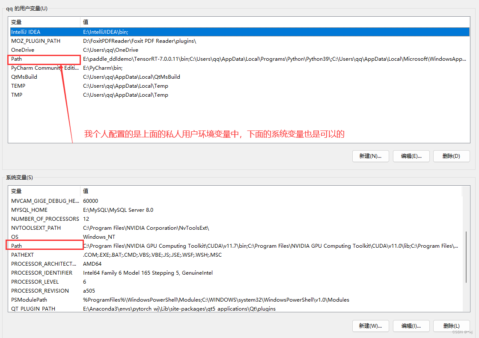The width and height of the screenshot is (479, 338).
Task: Click 删除(D) to delete user variable
Action: pos(451,156)
